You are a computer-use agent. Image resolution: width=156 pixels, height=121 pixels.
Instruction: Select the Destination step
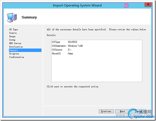pyautogui.click(x=16, y=47)
